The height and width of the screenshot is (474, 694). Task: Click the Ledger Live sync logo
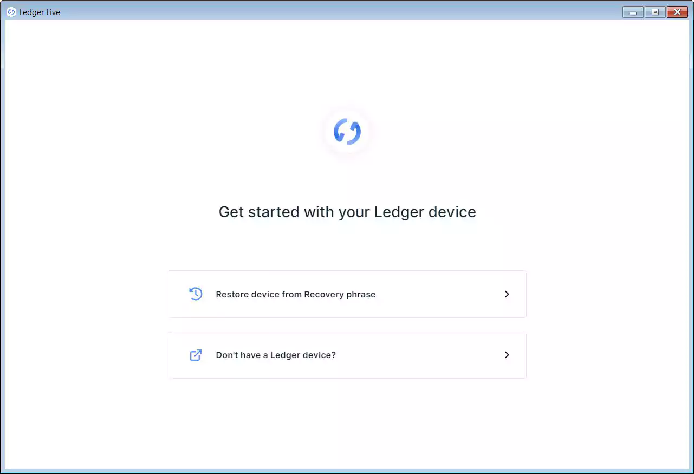(347, 132)
